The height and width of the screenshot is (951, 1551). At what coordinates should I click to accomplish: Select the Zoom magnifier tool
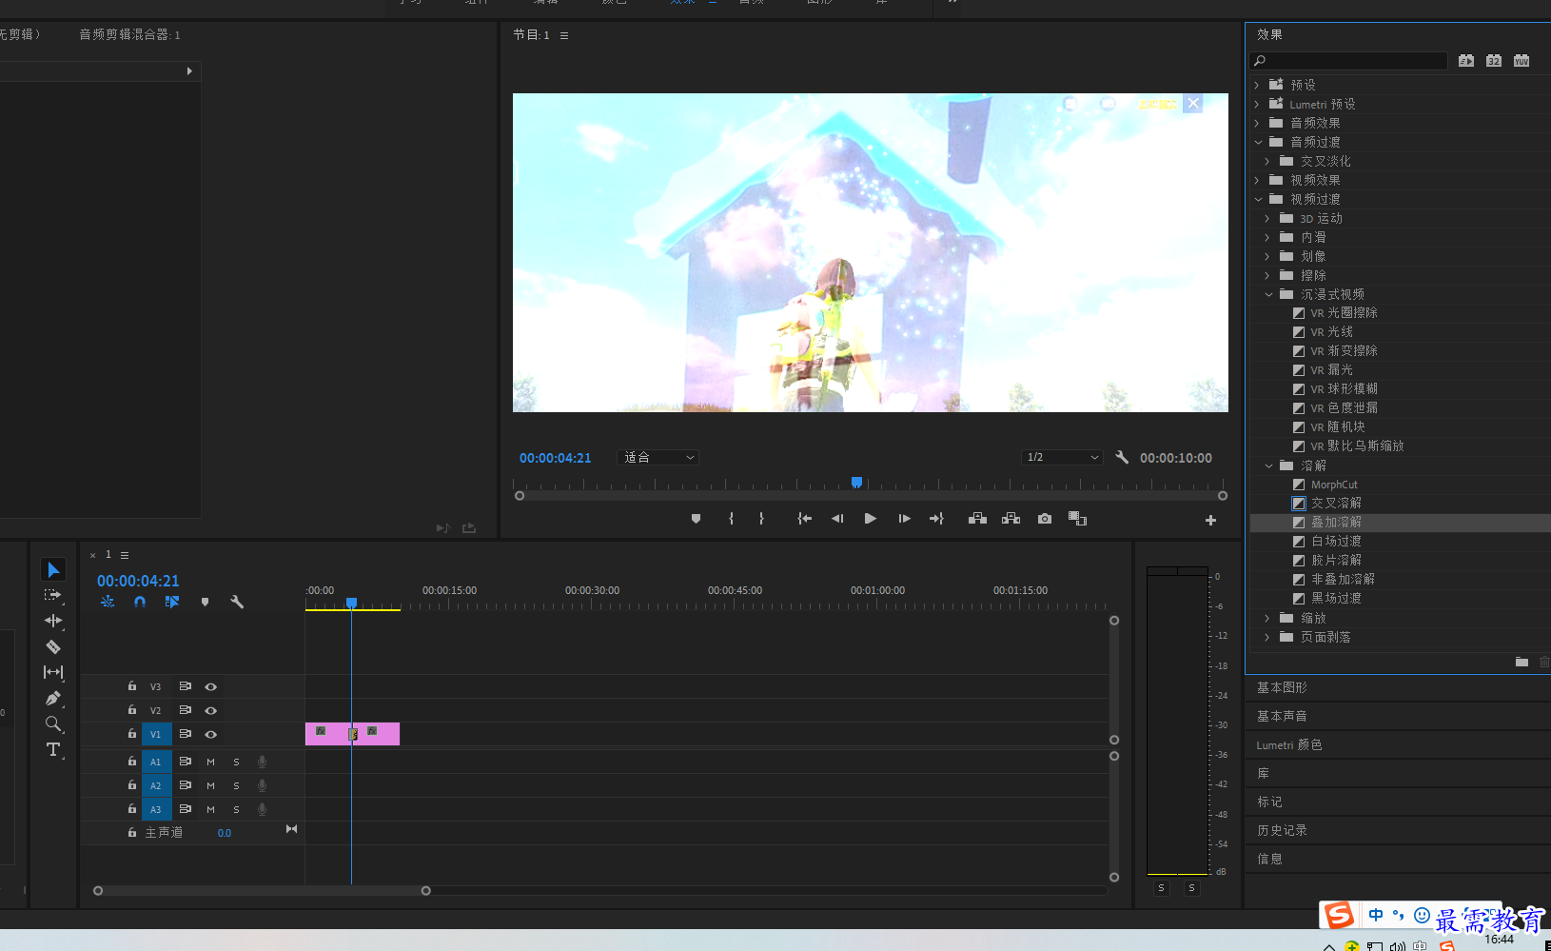click(53, 723)
